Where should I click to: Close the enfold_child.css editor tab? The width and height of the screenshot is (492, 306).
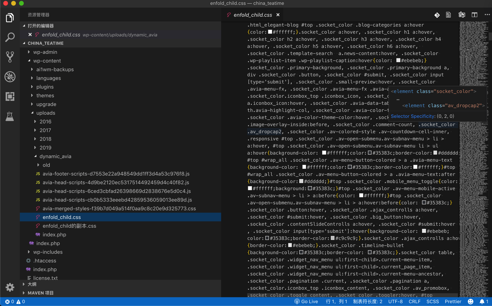pos(278,15)
